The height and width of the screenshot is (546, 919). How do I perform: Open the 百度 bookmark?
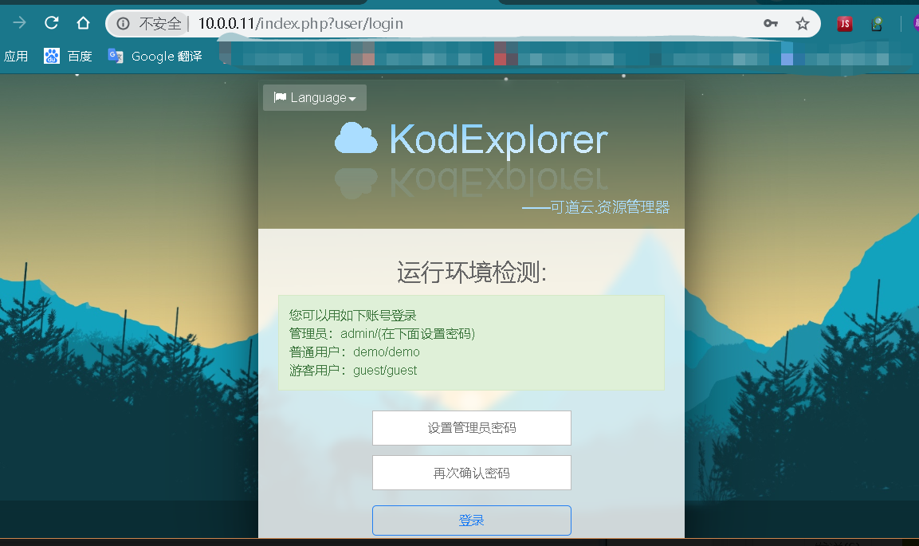click(x=68, y=57)
